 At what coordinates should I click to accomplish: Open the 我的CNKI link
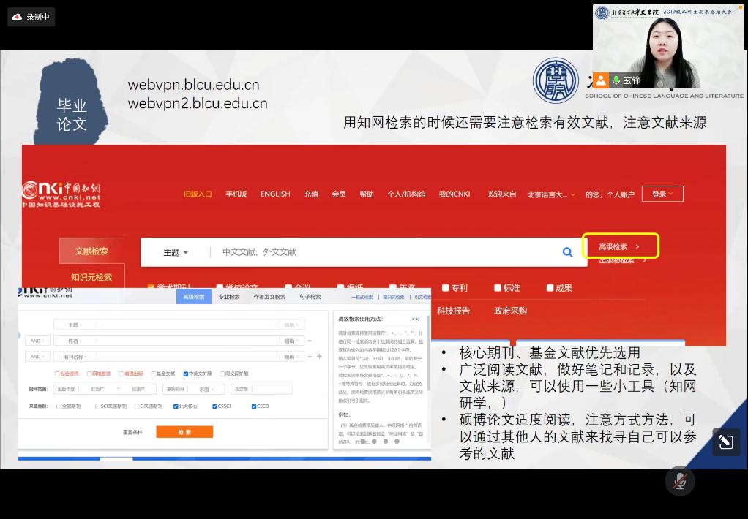point(455,194)
